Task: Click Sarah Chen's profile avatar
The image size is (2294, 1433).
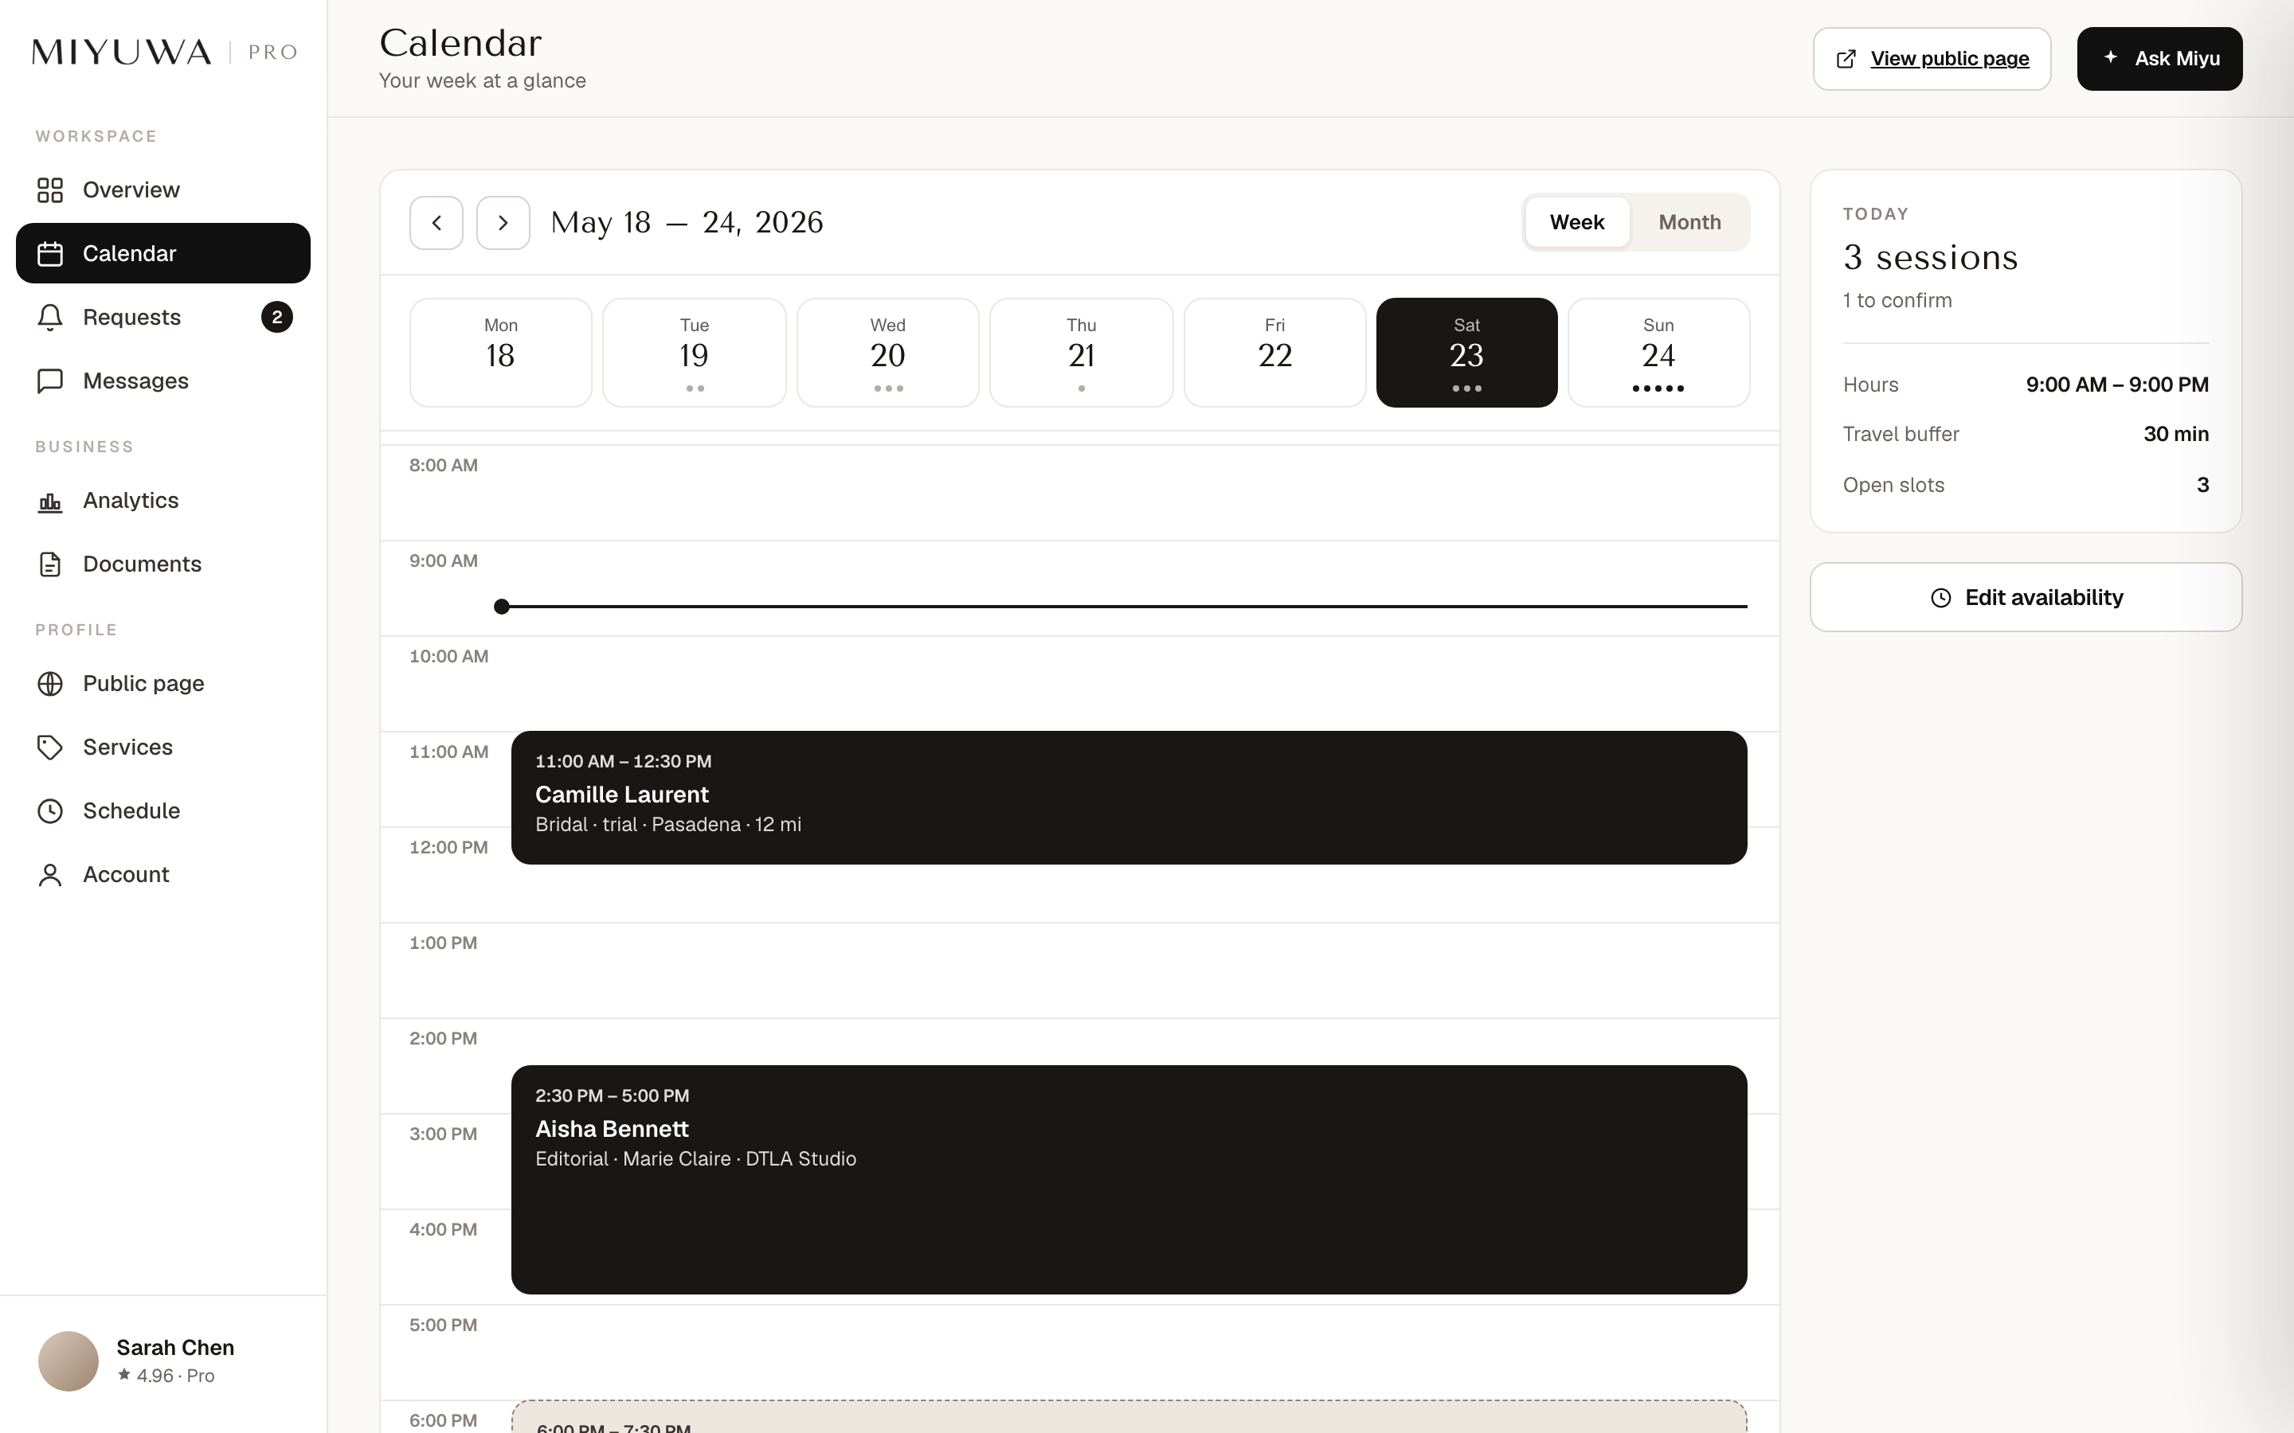Action: (69, 1361)
